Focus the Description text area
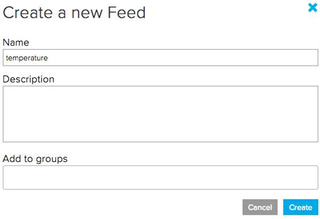The width and height of the screenshot is (320, 219). point(160,113)
